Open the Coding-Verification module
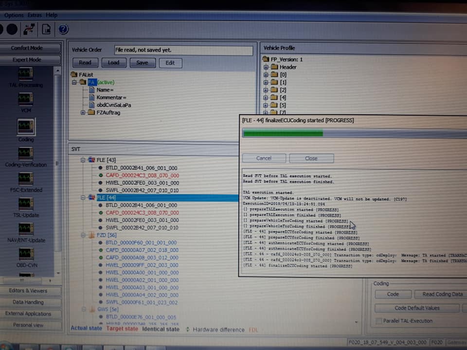467x350 pixels. coord(26,154)
